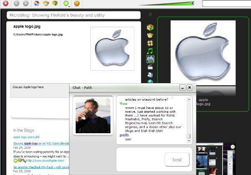Click the hexagon cube icon in sidebar
The image size is (251, 175).
pyautogui.click(x=150, y=27)
